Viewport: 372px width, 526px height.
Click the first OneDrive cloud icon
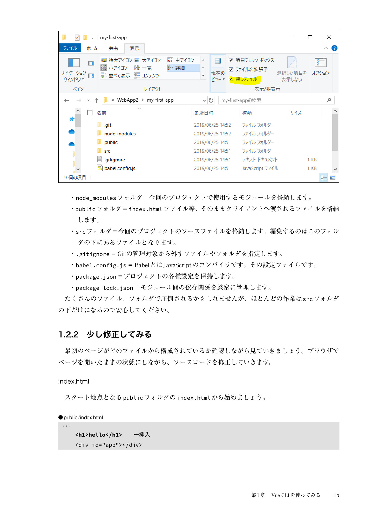(x=71, y=131)
